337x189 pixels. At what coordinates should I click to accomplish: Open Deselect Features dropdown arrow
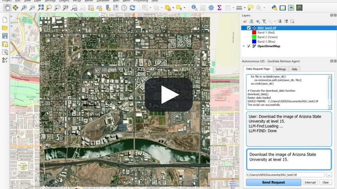(173, 8)
